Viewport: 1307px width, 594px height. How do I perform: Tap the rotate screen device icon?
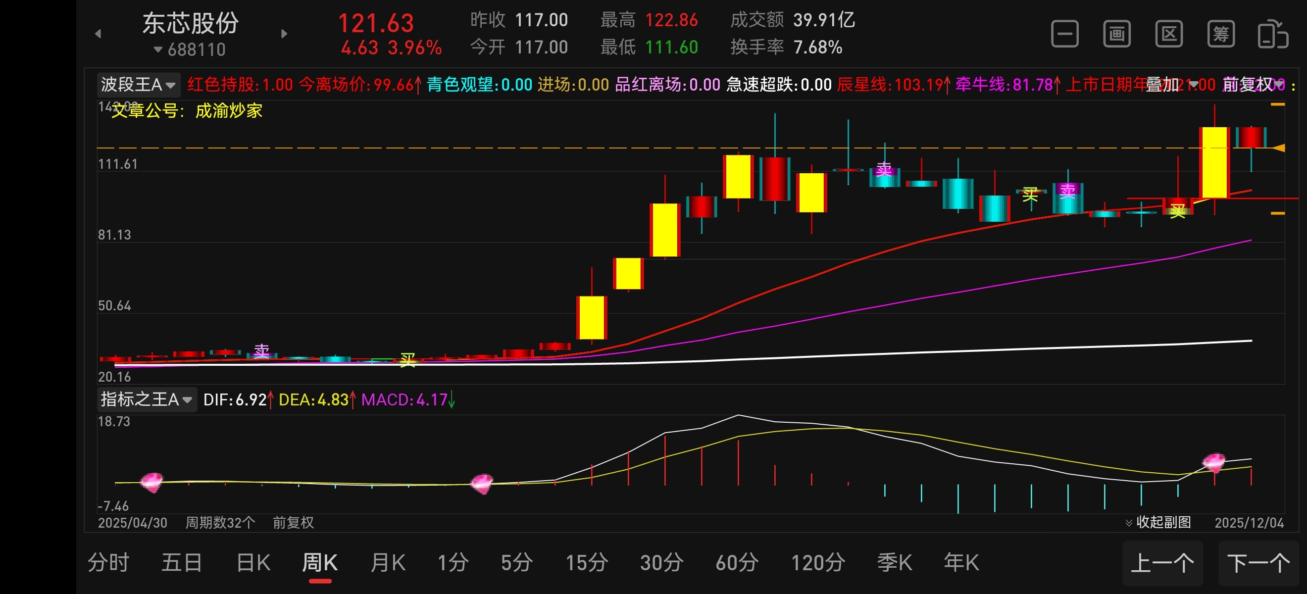click(x=1272, y=35)
